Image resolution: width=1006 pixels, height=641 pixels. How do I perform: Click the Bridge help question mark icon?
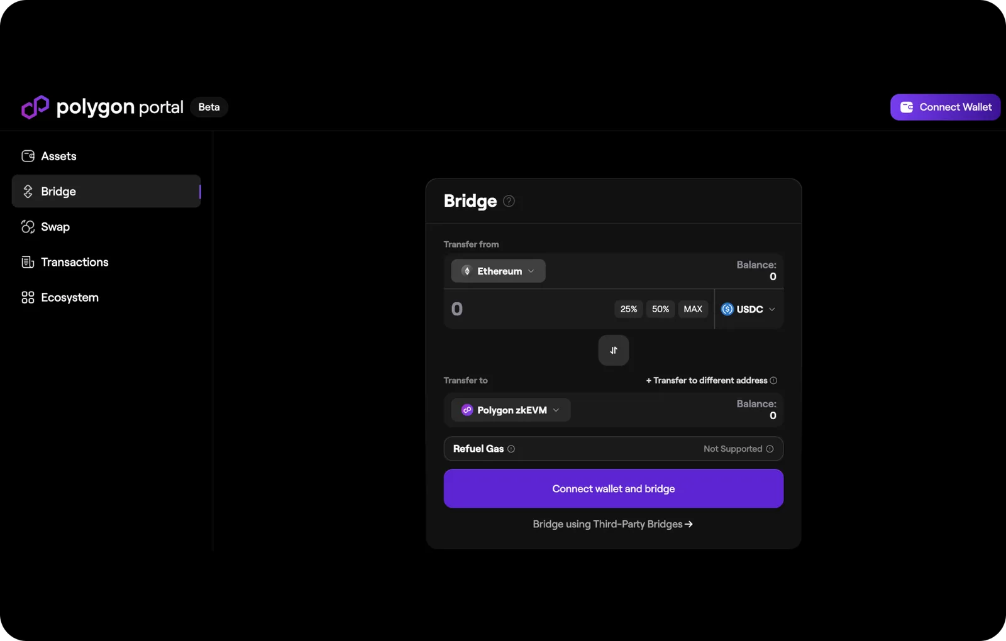(509, 201)
